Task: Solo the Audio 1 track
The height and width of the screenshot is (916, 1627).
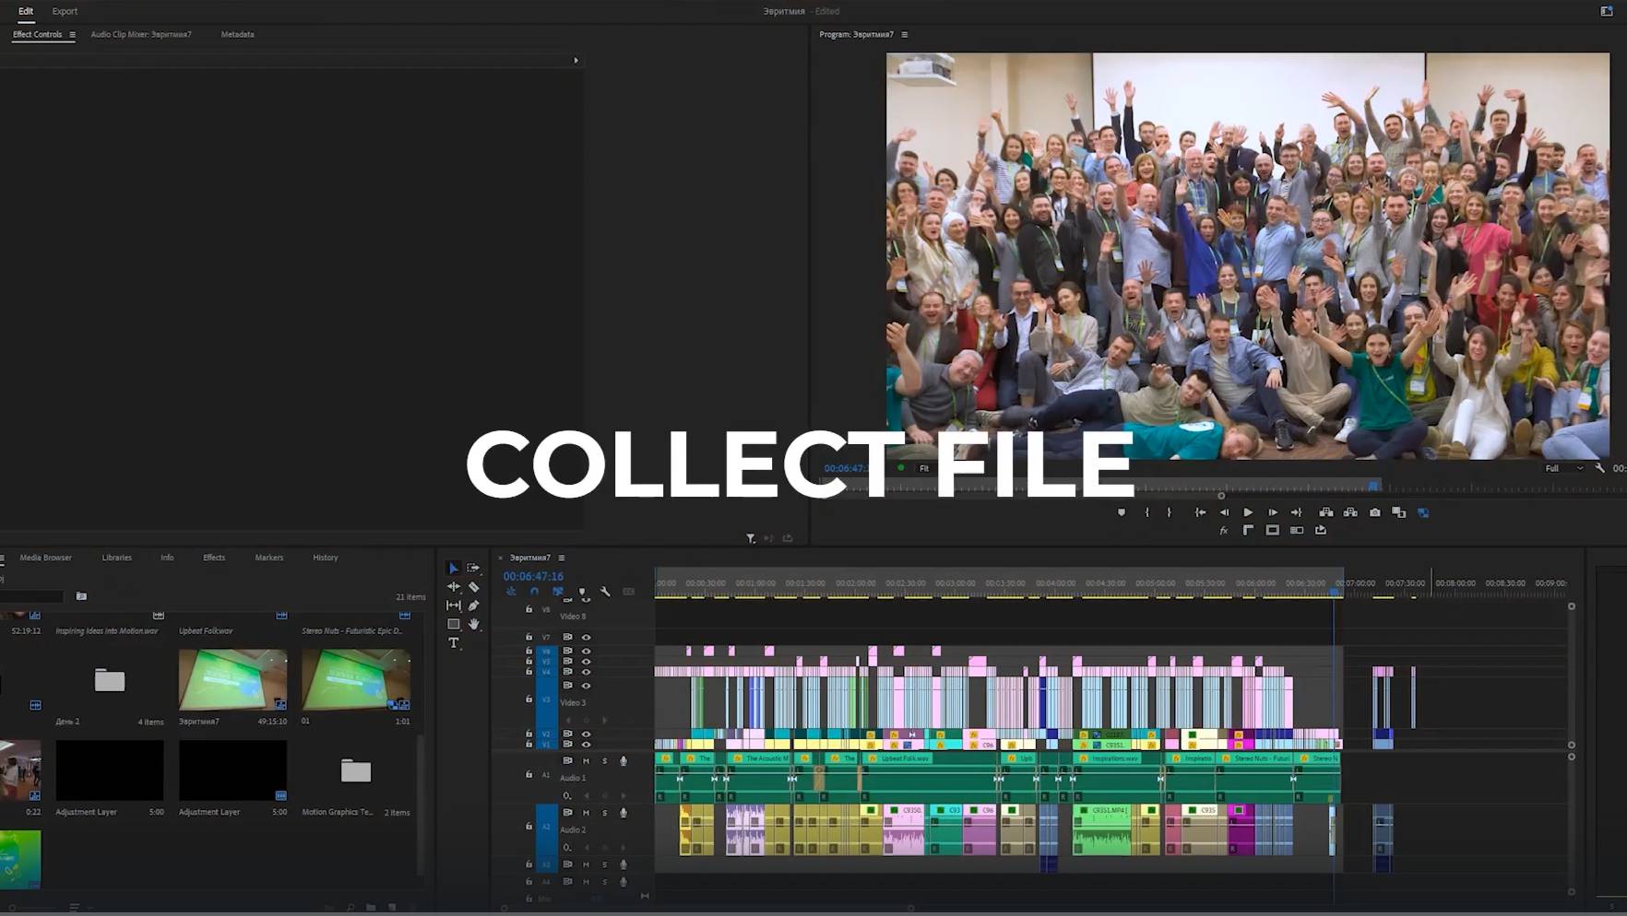Action: pyautogui.click(x=605, y=761)
